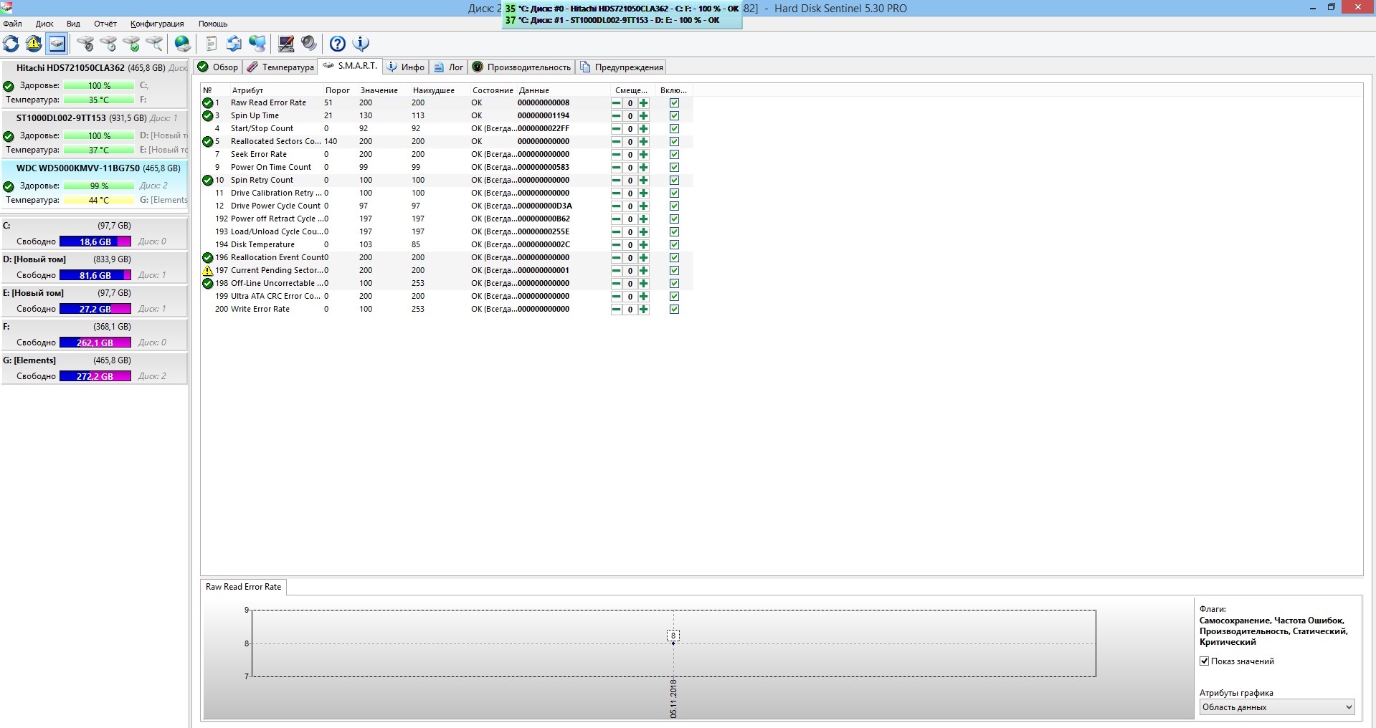
Task: Increase offset for Spin Up Time with plus
Action: (644, 116)
